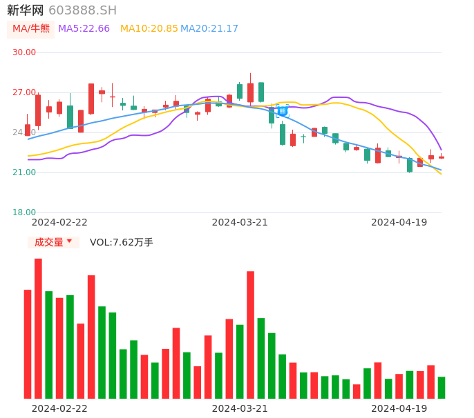Click the tallest red volume bar
The width and height of the screenshot is (474, 418).
[38, 328]
